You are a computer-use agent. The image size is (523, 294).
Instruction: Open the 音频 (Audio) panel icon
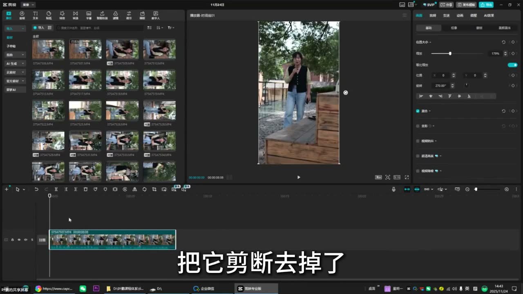(x=22, y=16)
